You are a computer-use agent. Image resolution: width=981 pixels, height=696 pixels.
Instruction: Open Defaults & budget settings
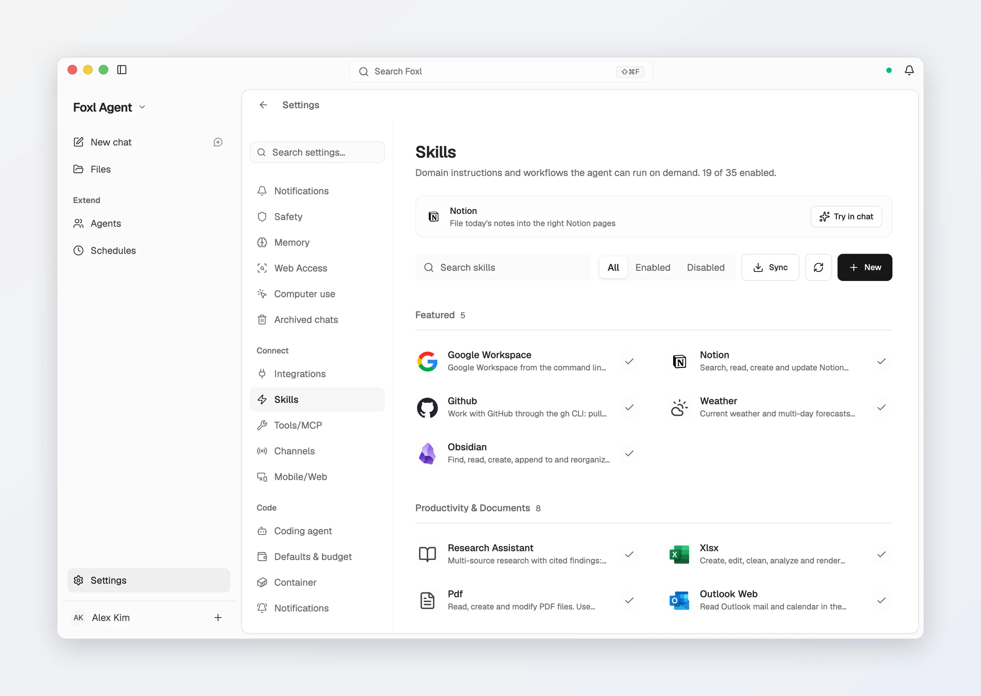coord(317,557)
